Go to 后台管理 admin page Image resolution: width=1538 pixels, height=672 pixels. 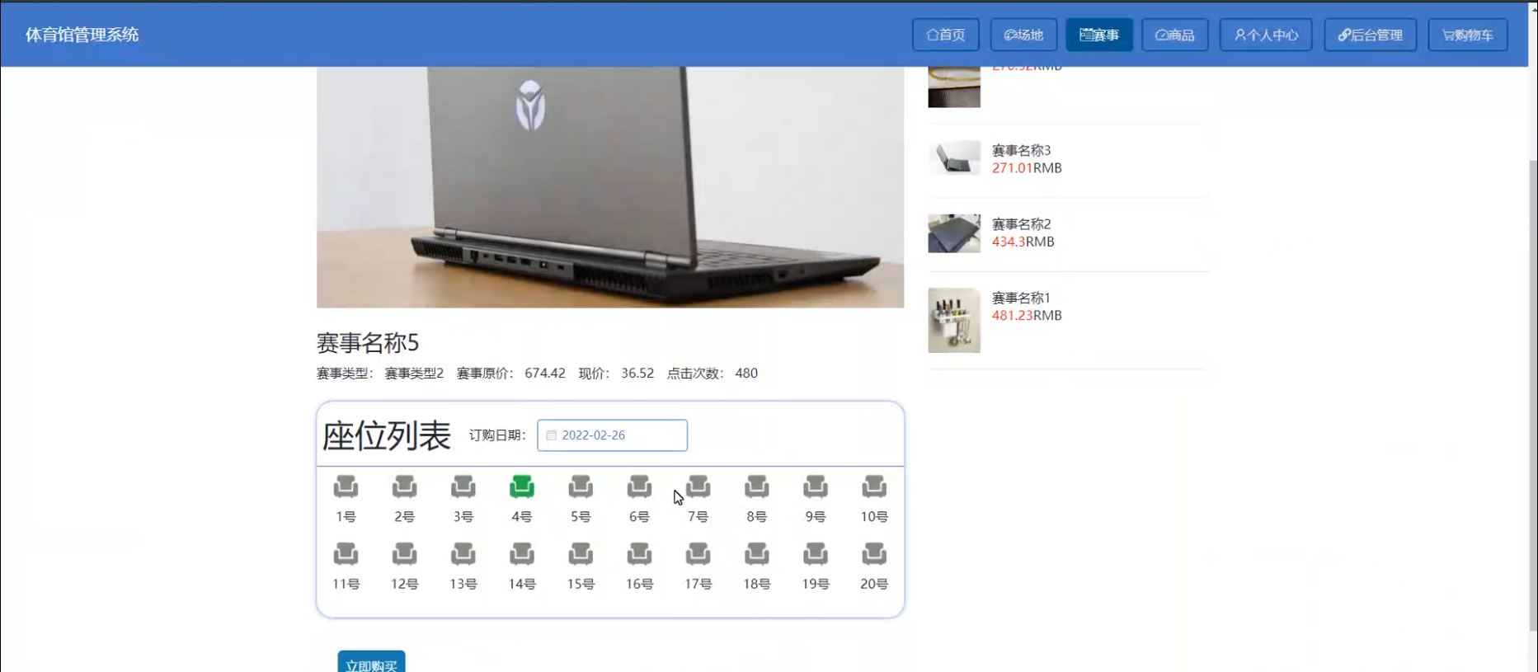[1371, 35]
